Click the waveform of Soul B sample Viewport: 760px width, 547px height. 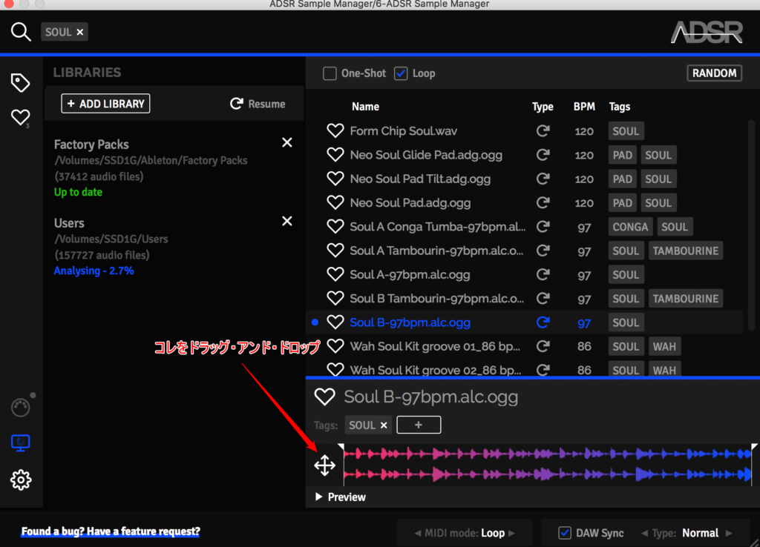click(547, 464)
